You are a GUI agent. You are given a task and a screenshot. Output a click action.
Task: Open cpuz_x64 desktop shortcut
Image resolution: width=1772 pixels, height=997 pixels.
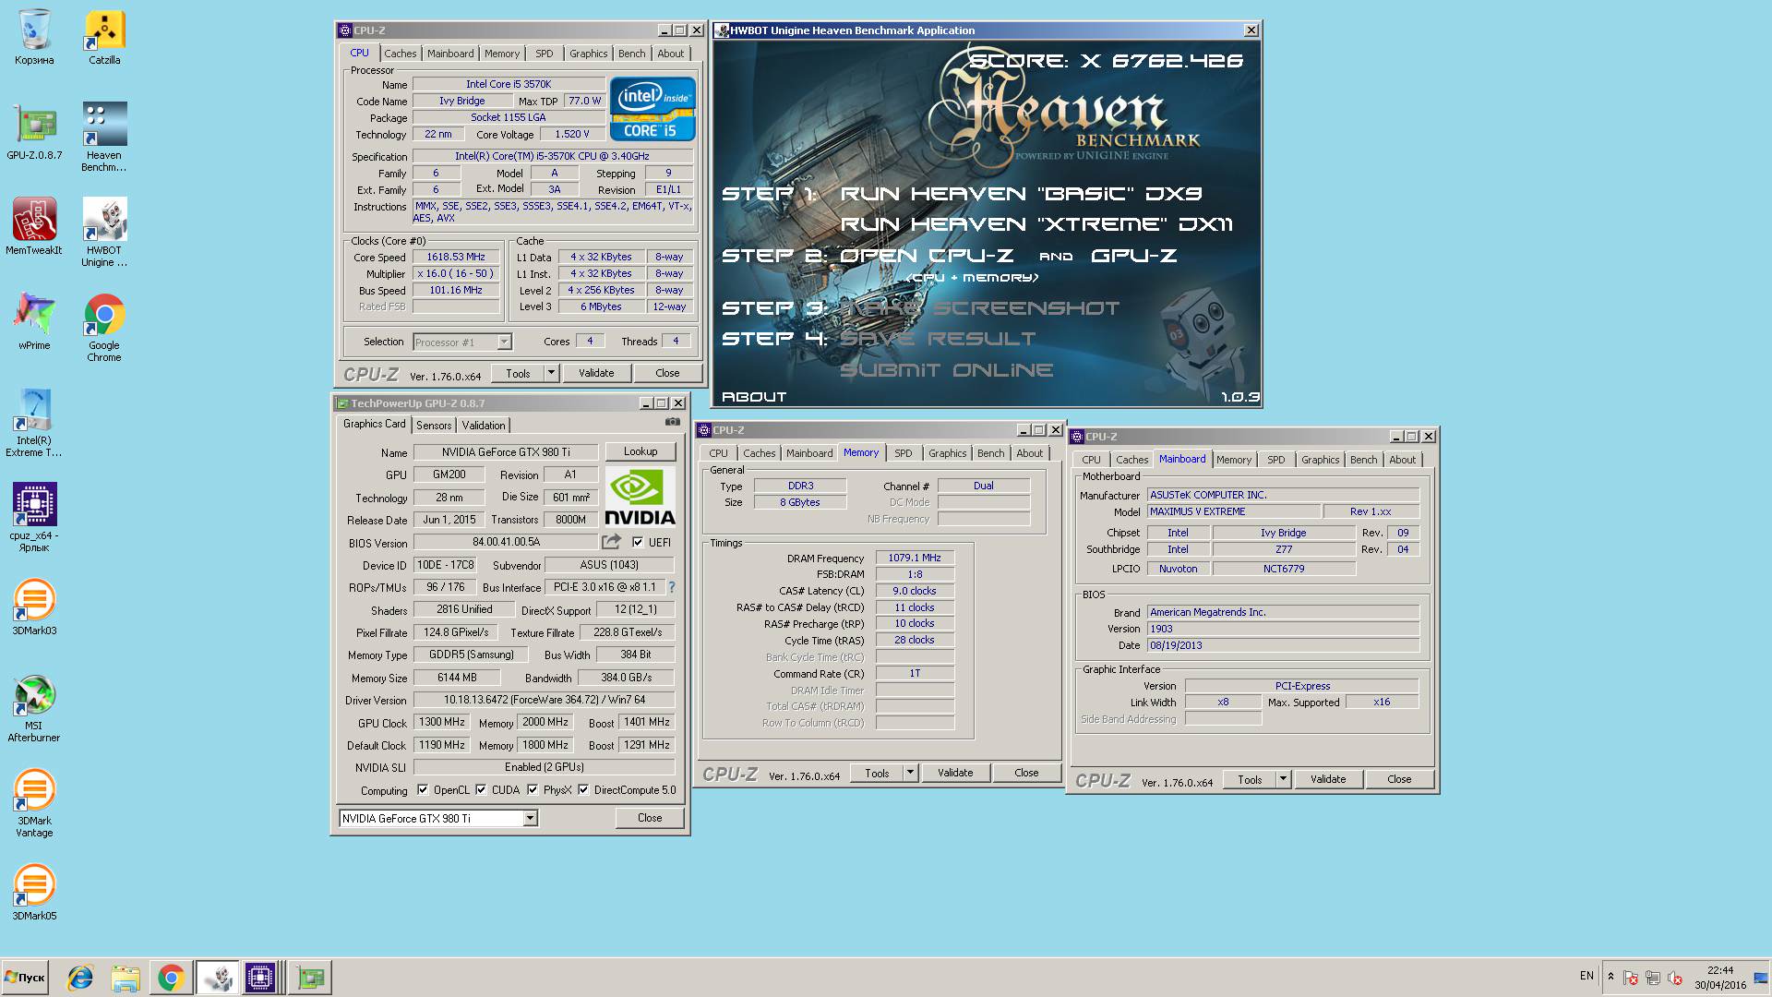coord(34,518)
